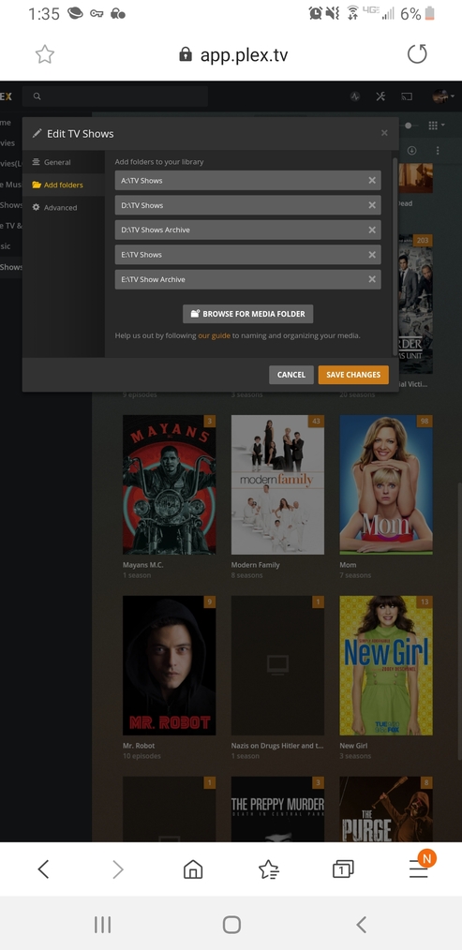Open the grid view options dropdown
The image size is (462, 950).
[436, 126]
